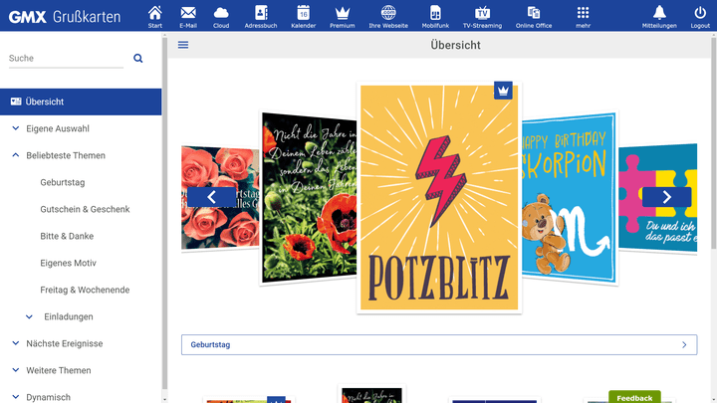
Task: Open Adressbuch in the top bar
Action: (x=261, y=13)
